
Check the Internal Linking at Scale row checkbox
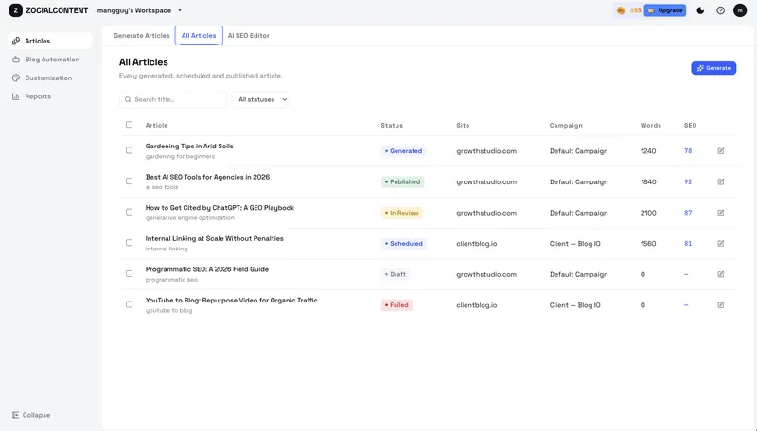(x=129, y=243)
